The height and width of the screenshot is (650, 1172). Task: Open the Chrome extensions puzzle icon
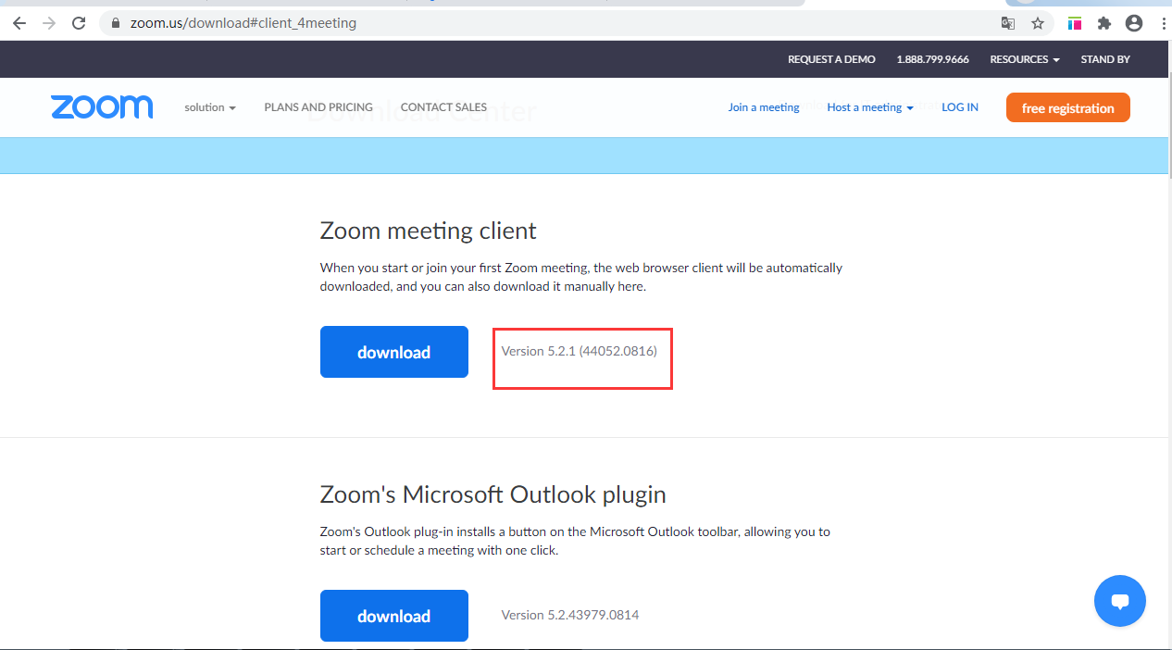(1103, 23)
